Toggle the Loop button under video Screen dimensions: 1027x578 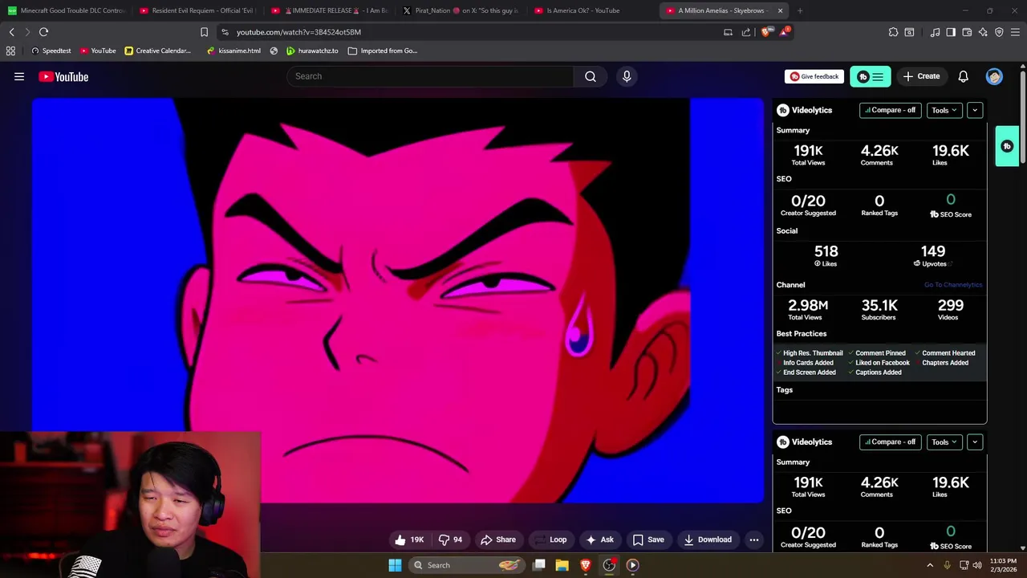(551, 539)
